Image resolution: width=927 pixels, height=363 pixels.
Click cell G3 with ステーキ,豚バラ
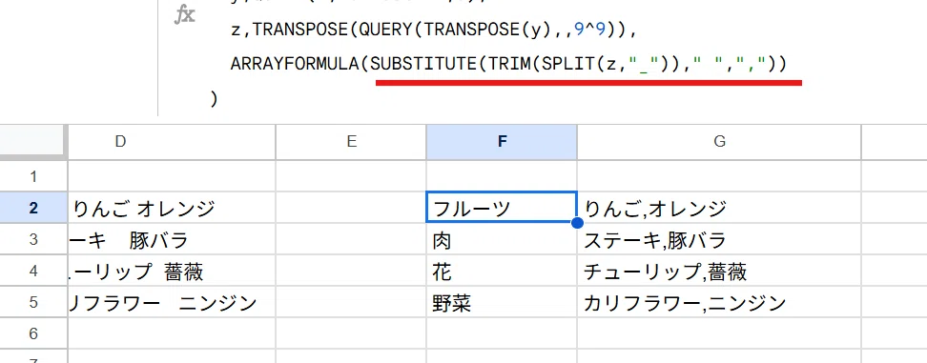point(719,240)
